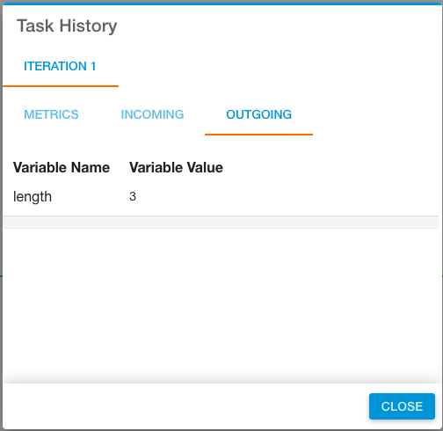
Task: Select the OUTGOING tab
Action: 258,114
